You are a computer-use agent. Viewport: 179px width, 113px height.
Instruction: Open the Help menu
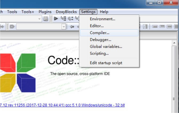104,12
